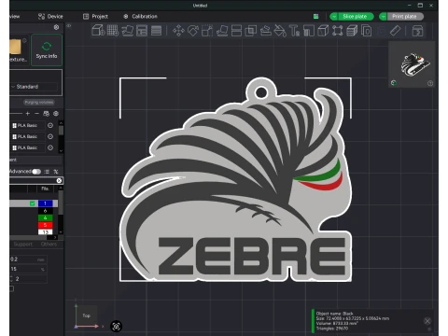Add a filament with the plus icon
The image size is (448, 336).
point(28,114)
